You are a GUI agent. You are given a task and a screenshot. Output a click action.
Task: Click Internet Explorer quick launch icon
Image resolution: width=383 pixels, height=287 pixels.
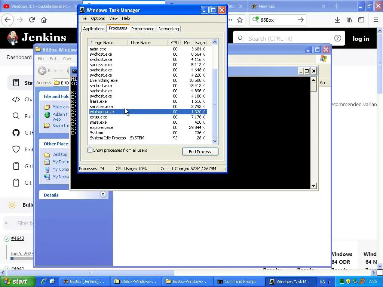pos(44,281)
